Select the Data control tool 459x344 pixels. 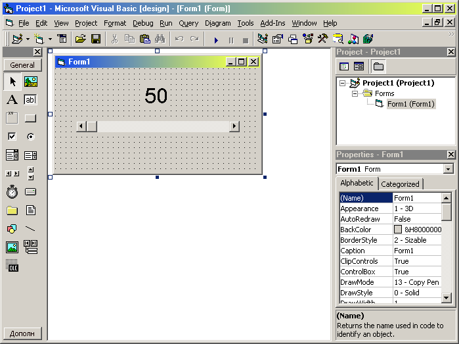click(x=30, y=247)
